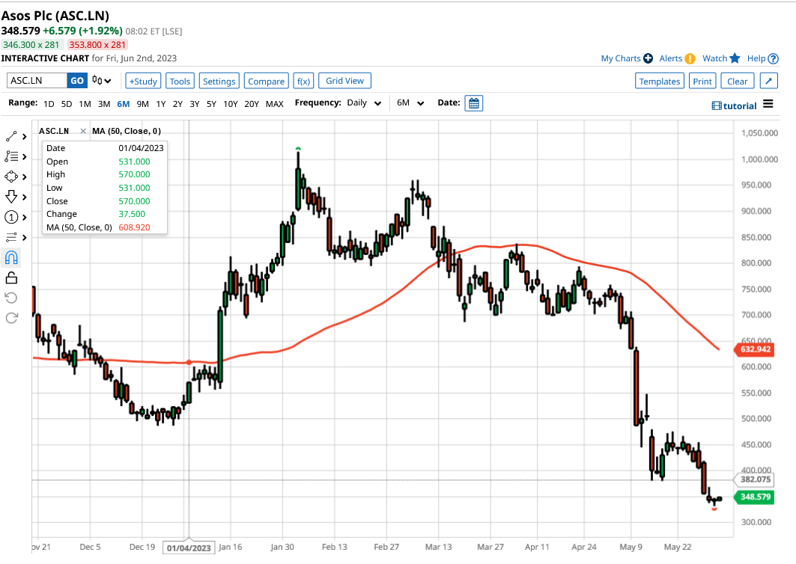Select the arrow marker tool

pyautogui.click(x=10, y=197)
